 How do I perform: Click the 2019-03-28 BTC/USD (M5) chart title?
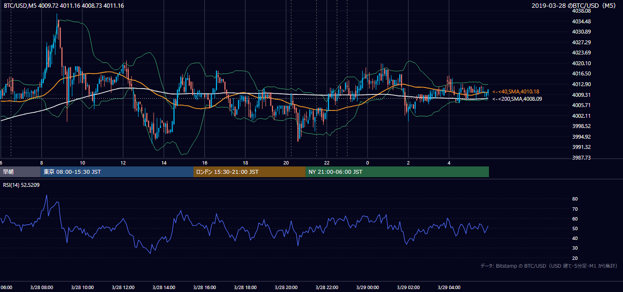[575, 5]
